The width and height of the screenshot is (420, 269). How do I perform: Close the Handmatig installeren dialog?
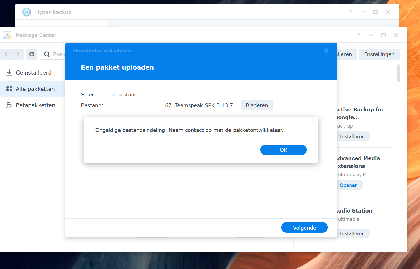point(326,51)
